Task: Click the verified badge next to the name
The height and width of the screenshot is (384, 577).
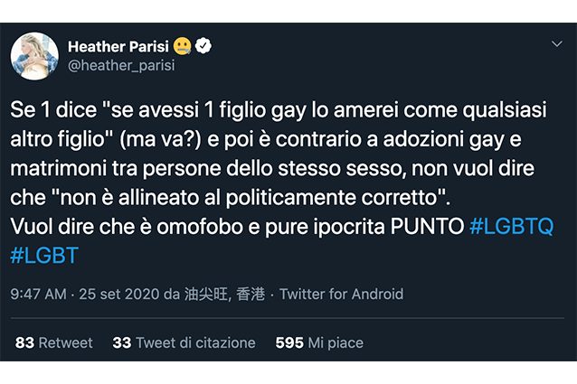Action: pyautogui.click(x=205, y=45)
